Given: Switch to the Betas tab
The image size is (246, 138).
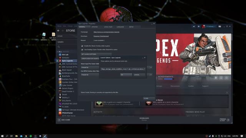Looking at the screenshot, I should 131,27.
